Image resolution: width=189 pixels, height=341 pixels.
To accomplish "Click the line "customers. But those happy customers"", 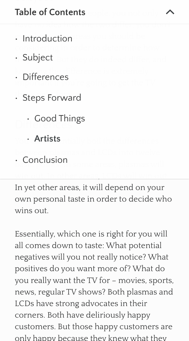I will point(94,327).
